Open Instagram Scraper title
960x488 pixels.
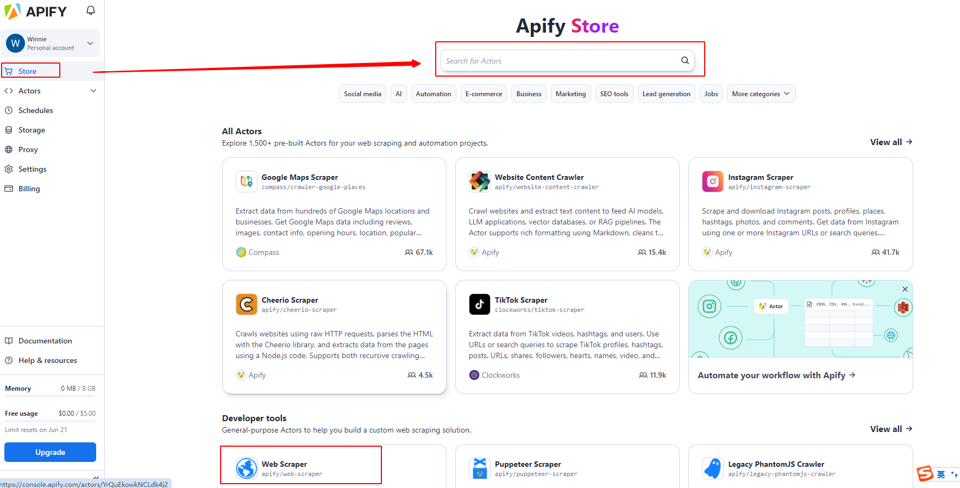coord(761,177)
